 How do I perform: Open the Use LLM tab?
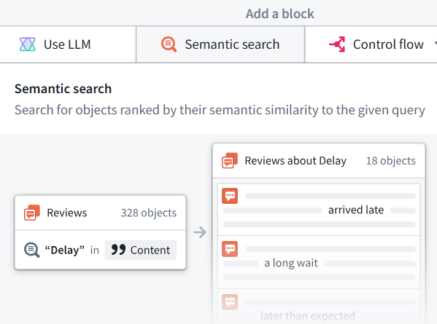click(68, 44)
